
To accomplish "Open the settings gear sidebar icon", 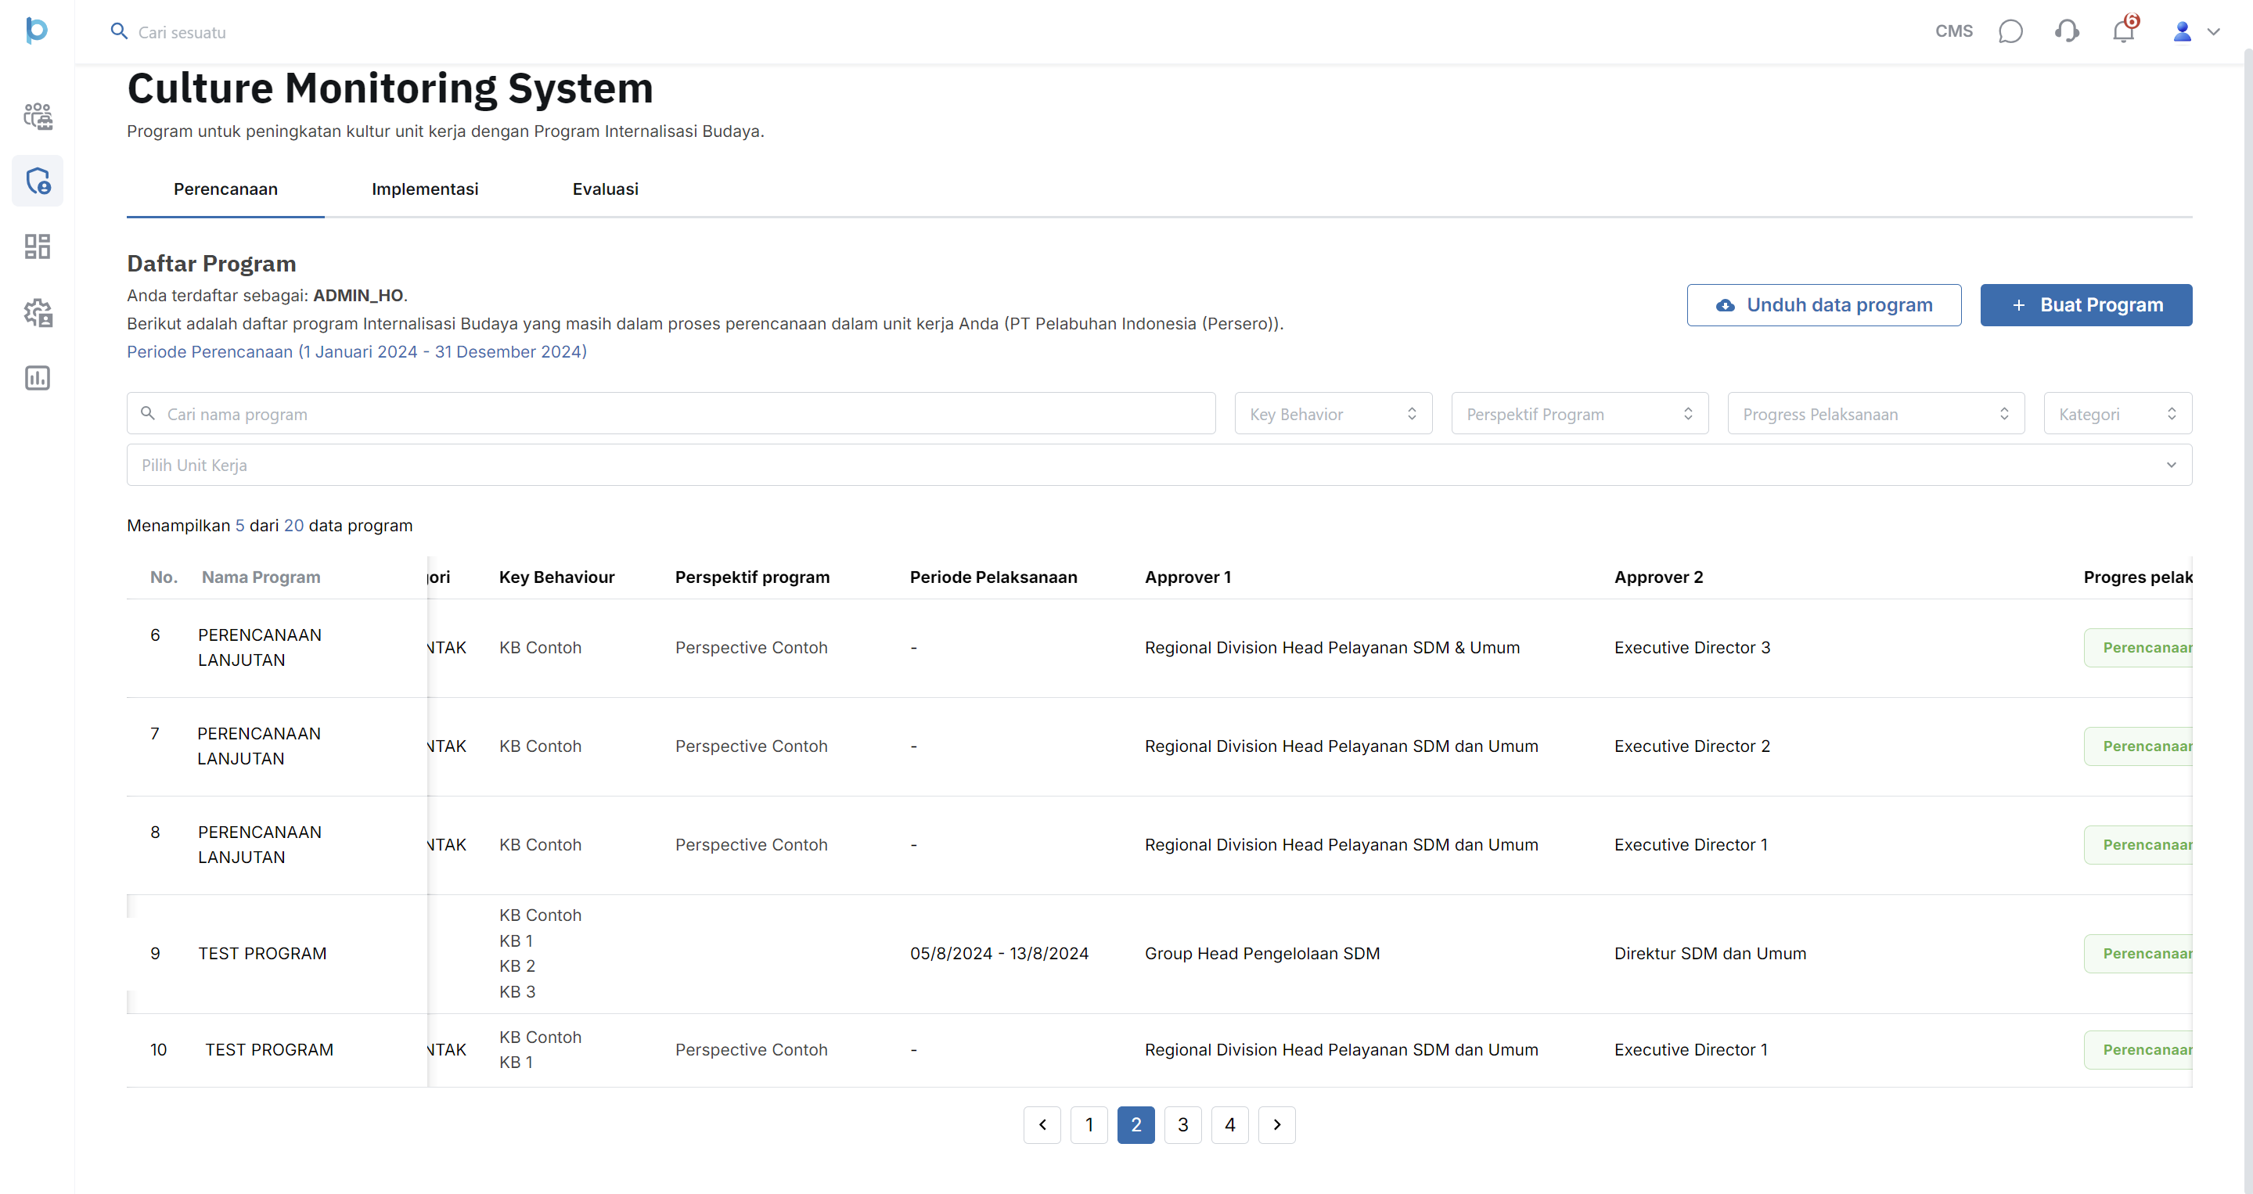I will [38, 312].
